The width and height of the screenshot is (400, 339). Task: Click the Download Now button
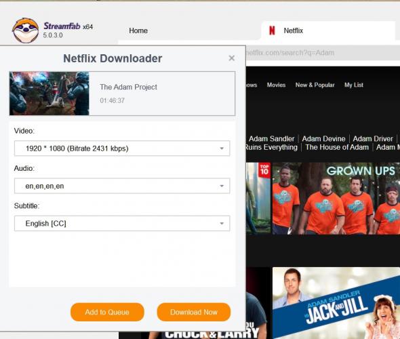[x=194, y=312]
